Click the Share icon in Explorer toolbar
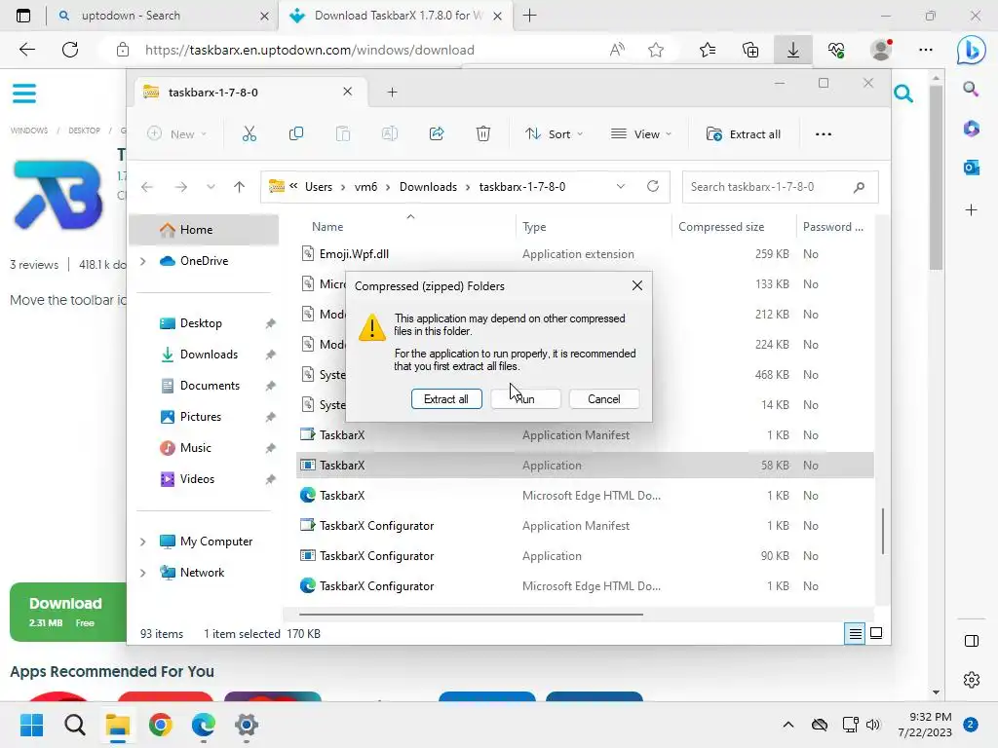 coord(437,134)
